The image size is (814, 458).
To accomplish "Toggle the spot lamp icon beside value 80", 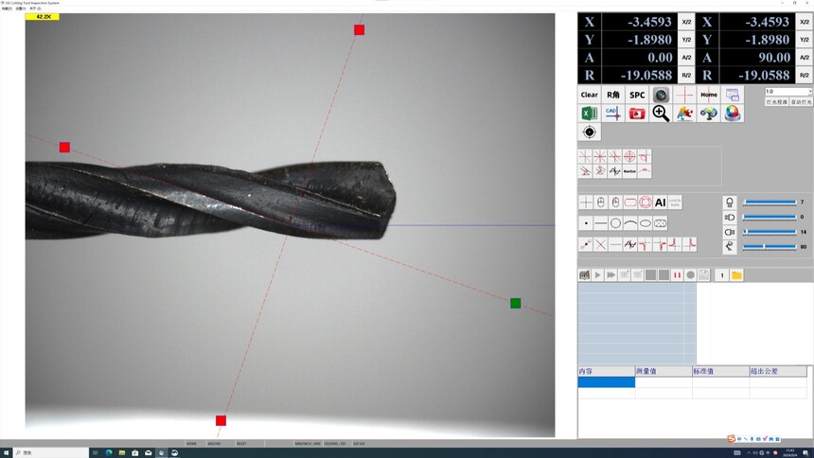I will click(x=730, y=247).
